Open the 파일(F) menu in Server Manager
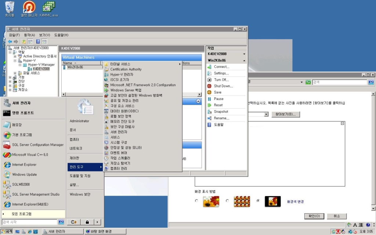 (x=14, y=35)
